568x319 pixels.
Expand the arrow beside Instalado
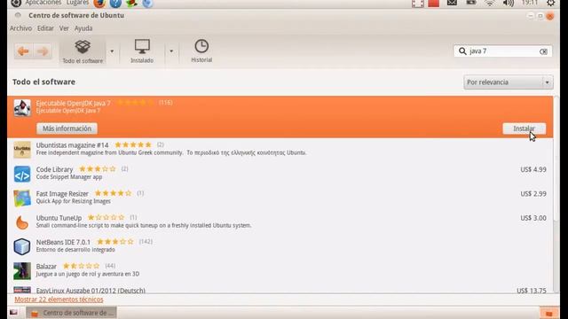(x=171, y=51)
